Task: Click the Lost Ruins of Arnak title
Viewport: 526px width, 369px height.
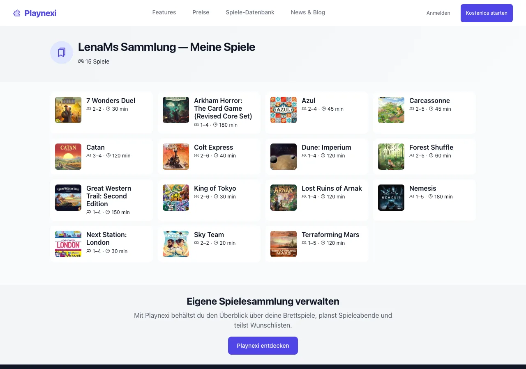Action: (x=332, y=188)
